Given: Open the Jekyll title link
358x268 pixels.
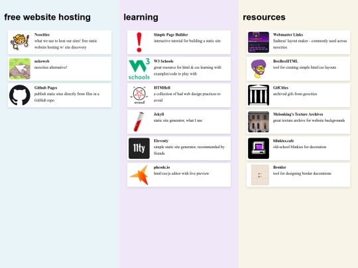Looking at the screenshot, I should pyautogui.click(x=158, y=114).
